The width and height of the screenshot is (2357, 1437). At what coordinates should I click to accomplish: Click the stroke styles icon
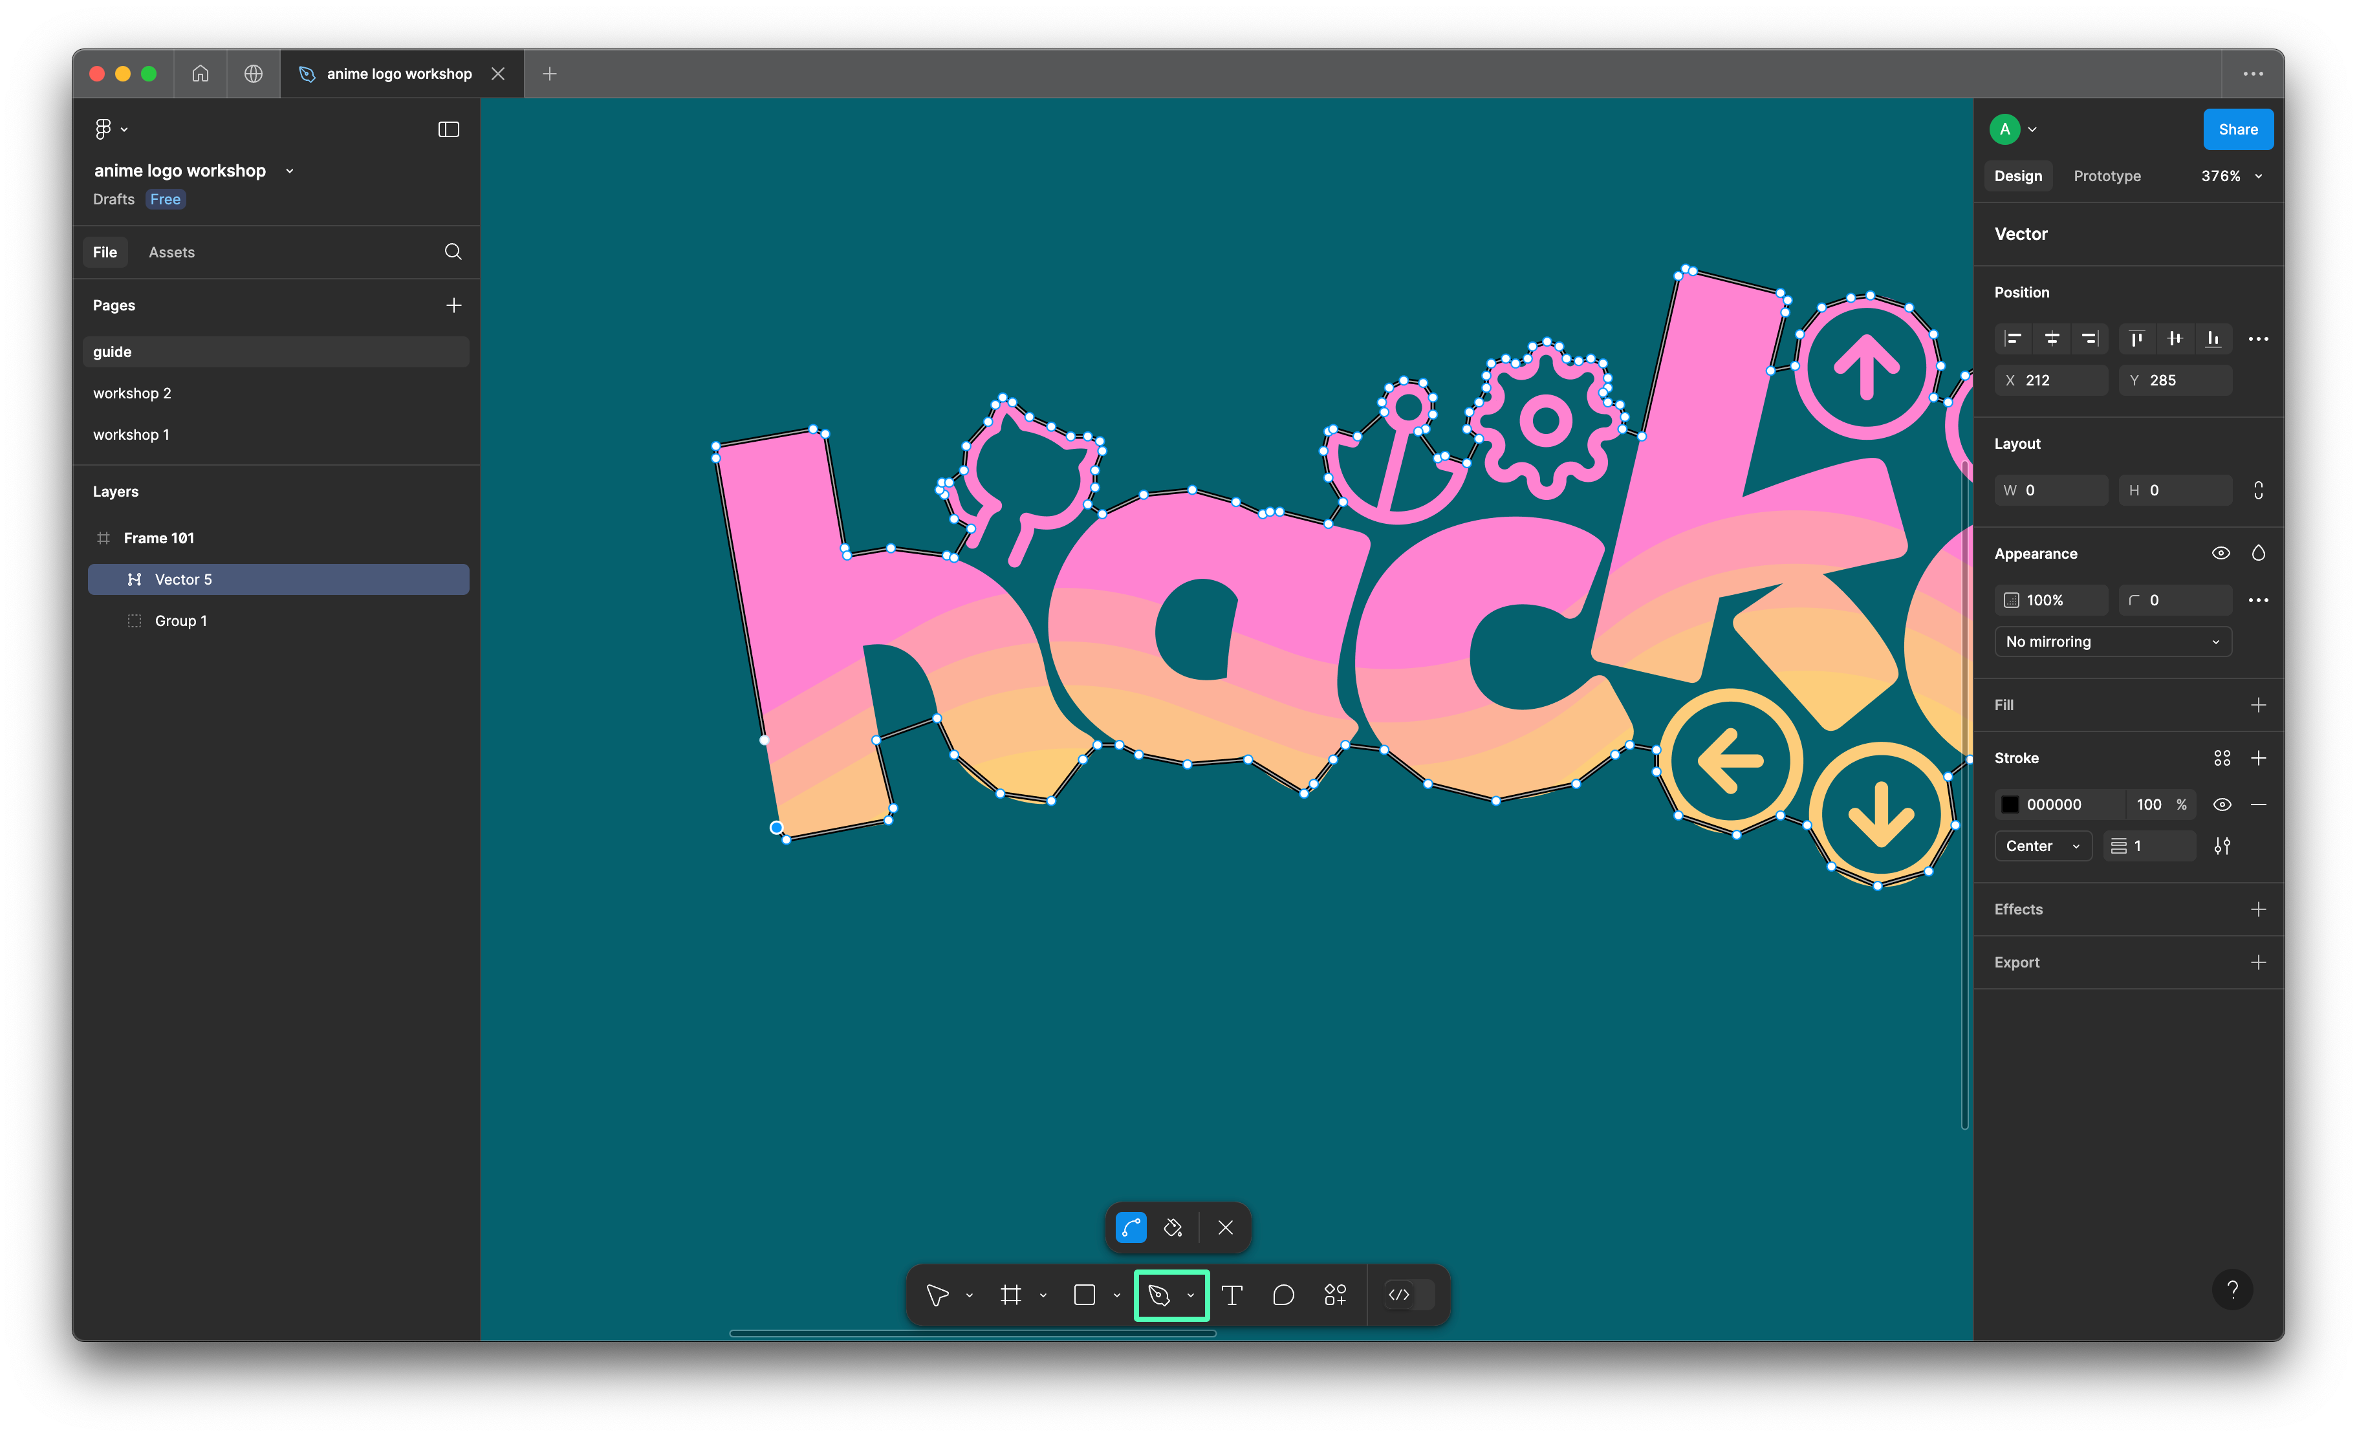click(2221, 758)
